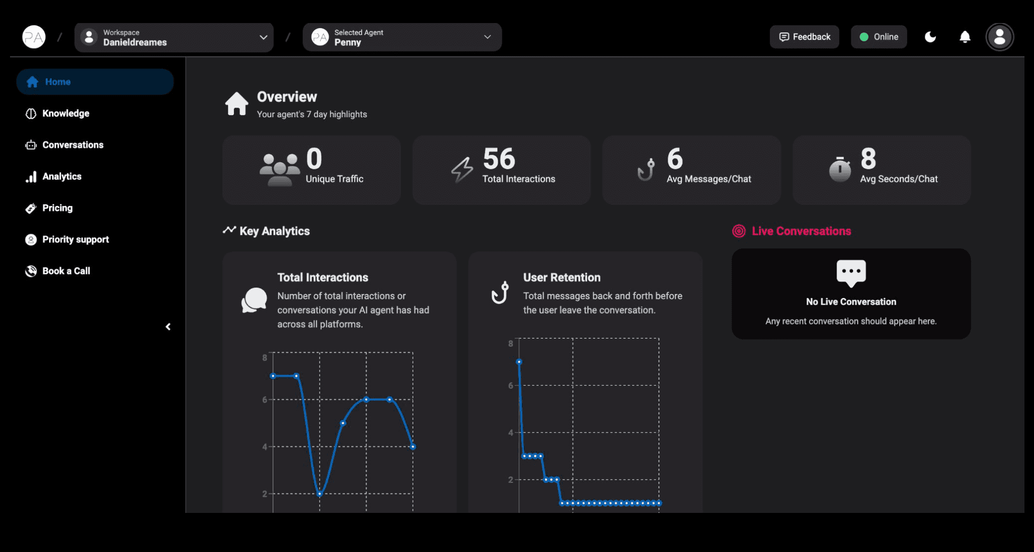The image size is (1034, 552).
Task: Click the Avg Seconds/Chat stopwatch icon
Action: [840, 170]
